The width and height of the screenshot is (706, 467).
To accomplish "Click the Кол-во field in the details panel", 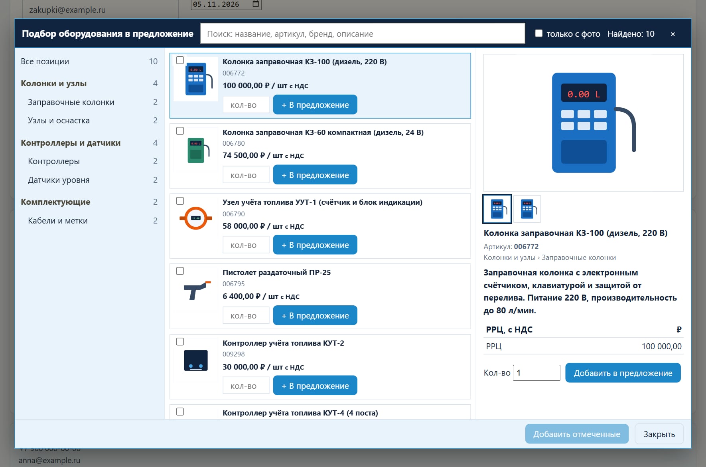I will click(536, 372).
